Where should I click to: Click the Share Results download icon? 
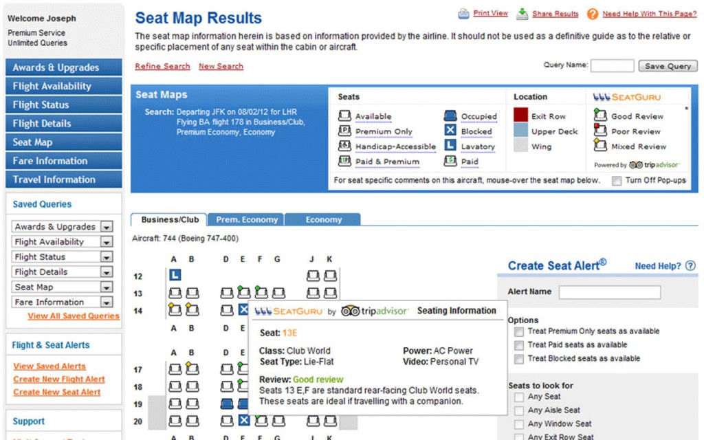pos(522,14)
